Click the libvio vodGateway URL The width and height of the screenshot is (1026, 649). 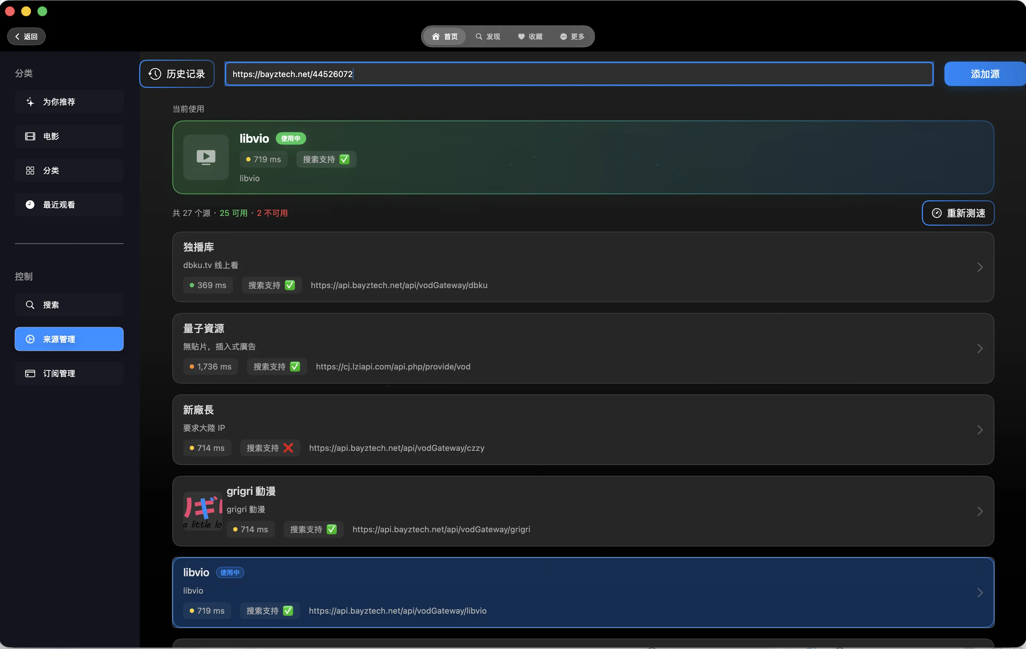click(x=398, y=611)
